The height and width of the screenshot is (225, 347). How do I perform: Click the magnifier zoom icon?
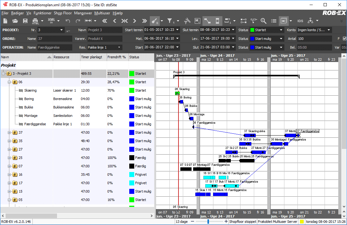pyautogui.click(x=264, y=21)
